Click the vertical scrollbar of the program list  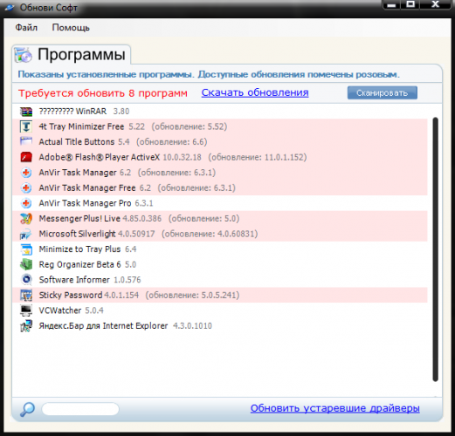coord(435,249)
